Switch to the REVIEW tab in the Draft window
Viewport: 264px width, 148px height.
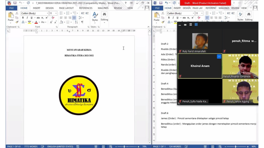[235, 8]
